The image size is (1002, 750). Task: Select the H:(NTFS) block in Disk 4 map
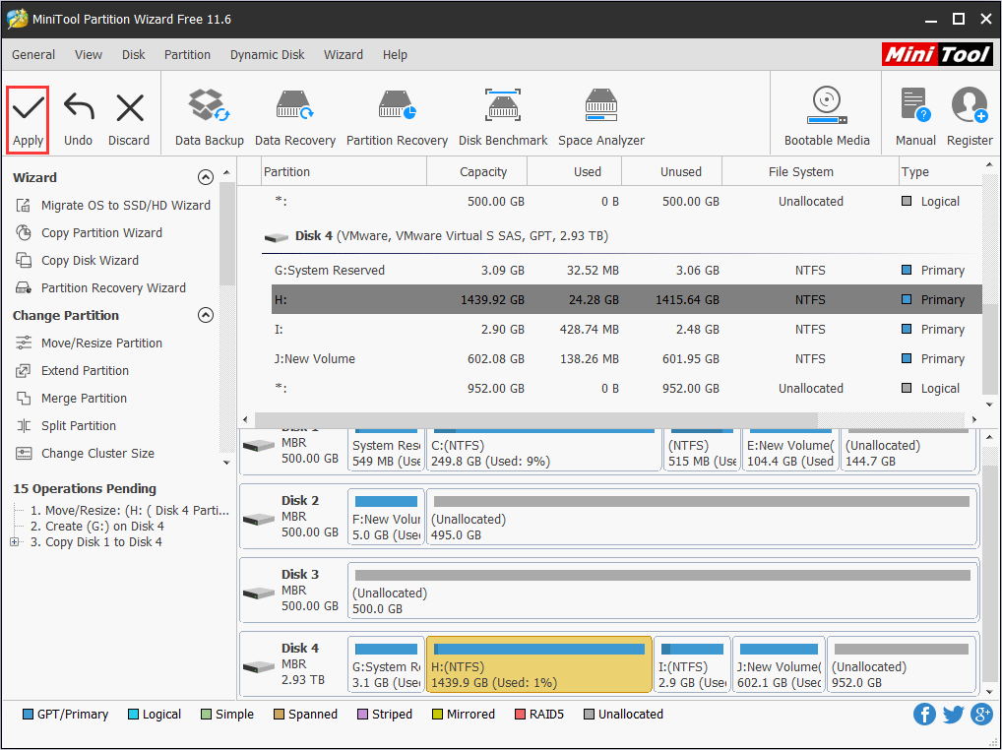point(538,664)
